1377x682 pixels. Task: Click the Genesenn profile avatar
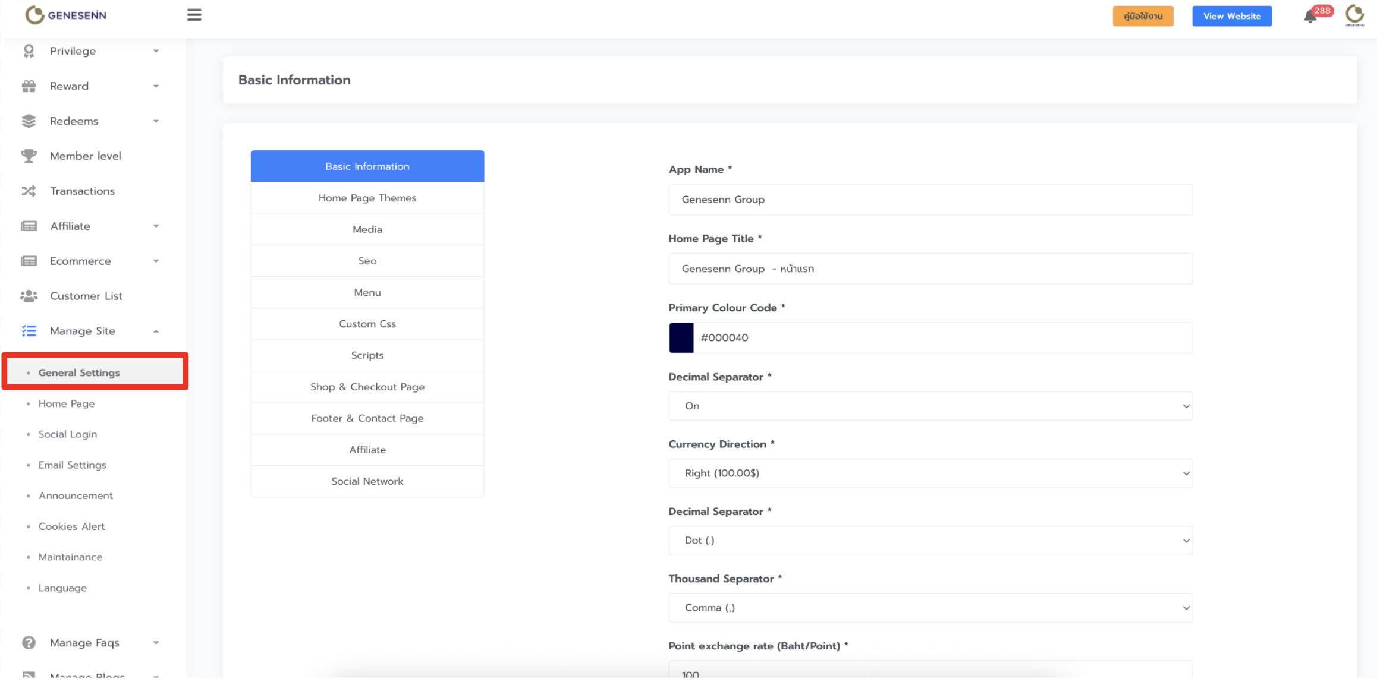pos(1354,15)
